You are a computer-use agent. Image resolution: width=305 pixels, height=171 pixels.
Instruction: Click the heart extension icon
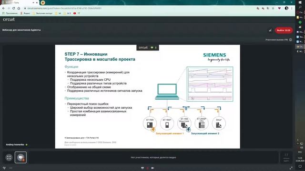[x=279, y=9]
